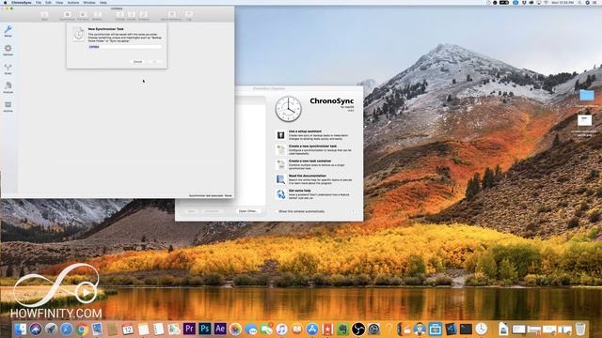Click the help question mark in Organizer

click(x=353, y=211)
